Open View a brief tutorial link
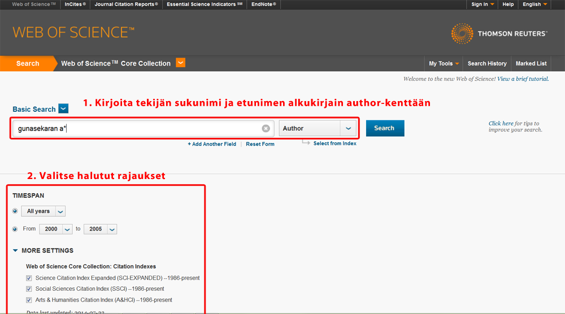 pos(523,79)
